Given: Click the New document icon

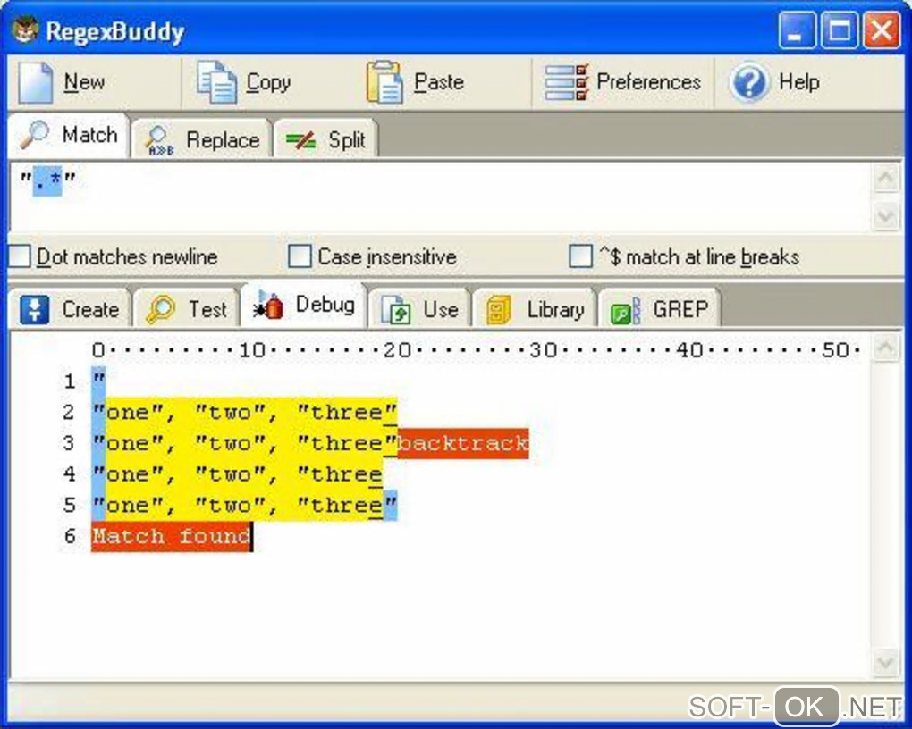Looking at the screenshot, I should click(x=35, y=82).
